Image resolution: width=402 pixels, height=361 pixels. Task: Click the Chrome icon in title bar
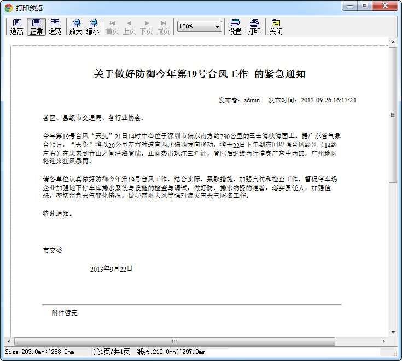tap(8, 8)
